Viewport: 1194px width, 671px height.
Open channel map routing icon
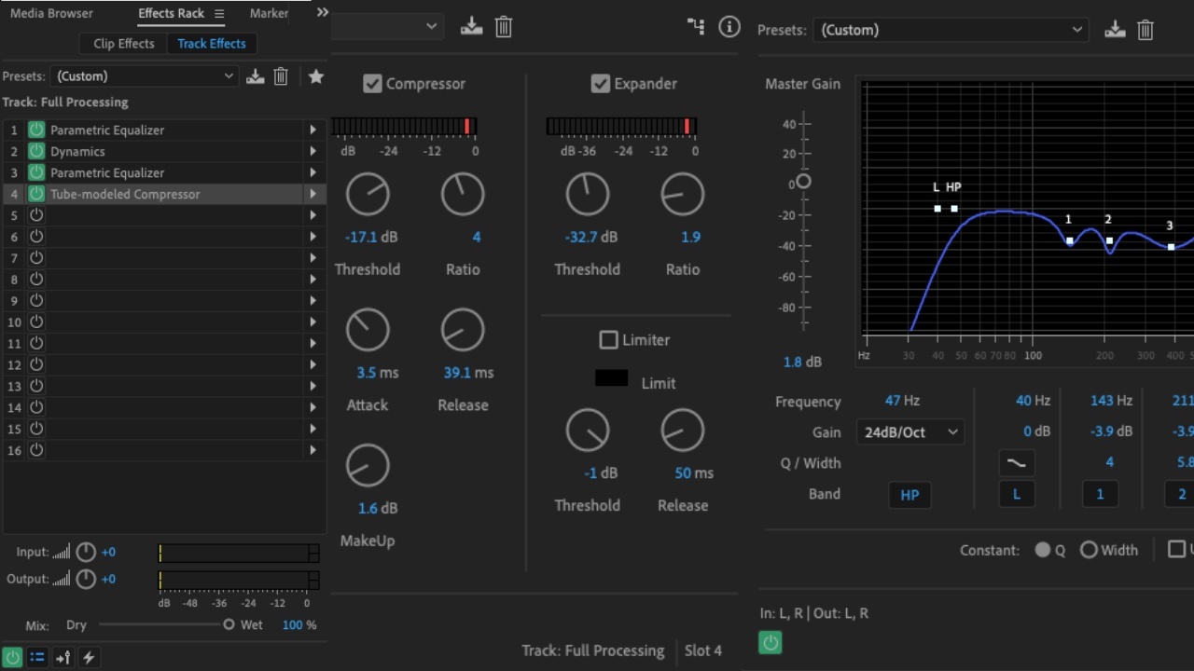pos(696,27)
